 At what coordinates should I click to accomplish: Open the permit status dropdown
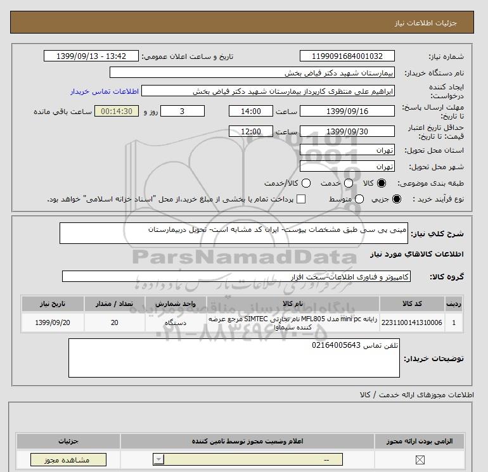click(x=248, y=459)
